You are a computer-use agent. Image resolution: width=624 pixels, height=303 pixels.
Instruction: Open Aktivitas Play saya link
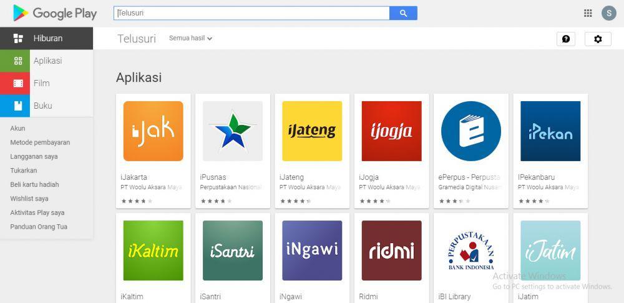coord(37,212)
